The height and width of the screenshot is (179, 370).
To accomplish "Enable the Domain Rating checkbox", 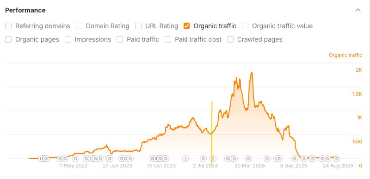I will point(79,26).
